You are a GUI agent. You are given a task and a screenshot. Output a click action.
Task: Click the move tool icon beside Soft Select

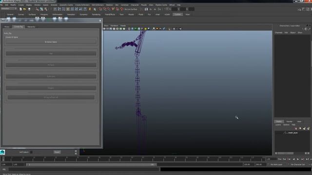(x=2, y=152)
